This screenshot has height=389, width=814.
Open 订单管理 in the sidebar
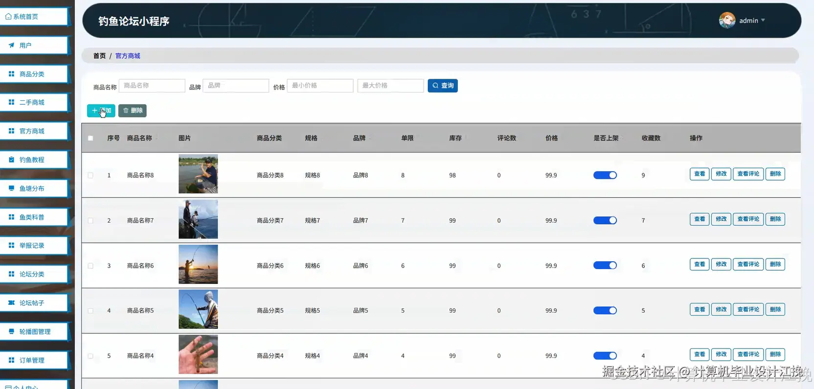(x=34, y=360)
